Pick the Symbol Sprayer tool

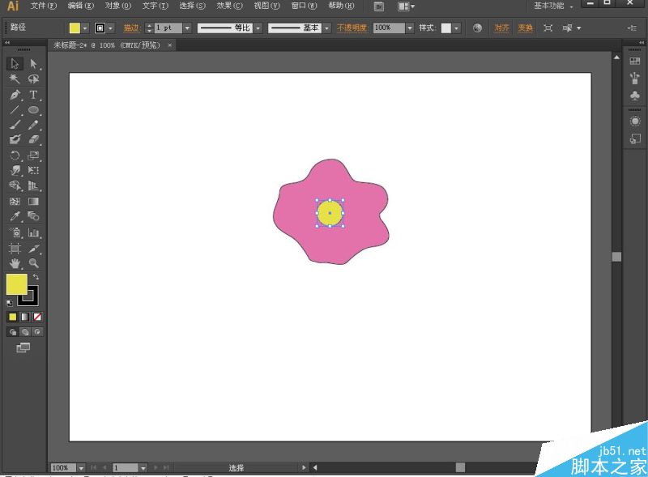coord(15,232)
